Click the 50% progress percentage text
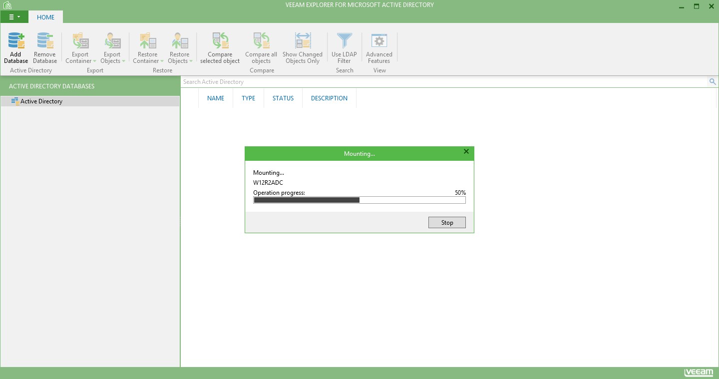Image resolution: width=719 pixels, height=379 pixels. click(x=460, y=193)
